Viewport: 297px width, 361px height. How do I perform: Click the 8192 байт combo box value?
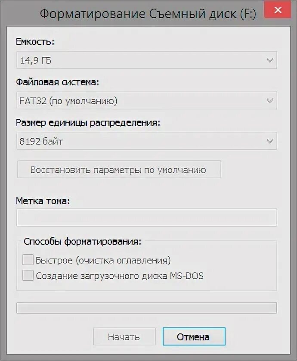pos(41,141)
